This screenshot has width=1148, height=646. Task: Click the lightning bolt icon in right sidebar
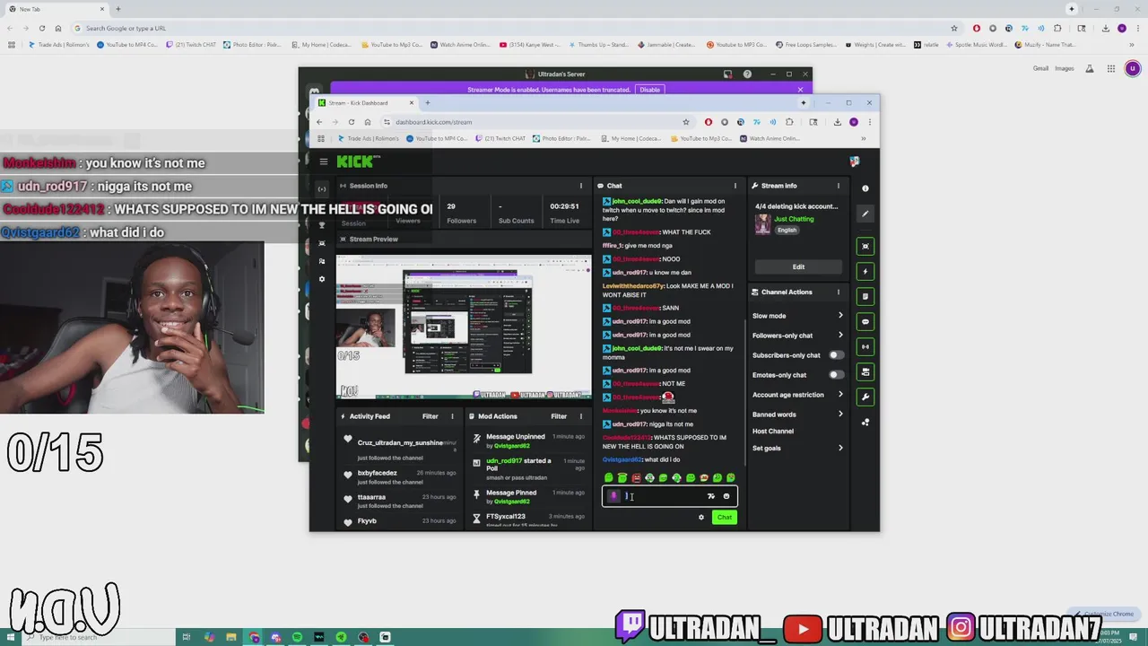pyautogui.click(x=865, y=271)
